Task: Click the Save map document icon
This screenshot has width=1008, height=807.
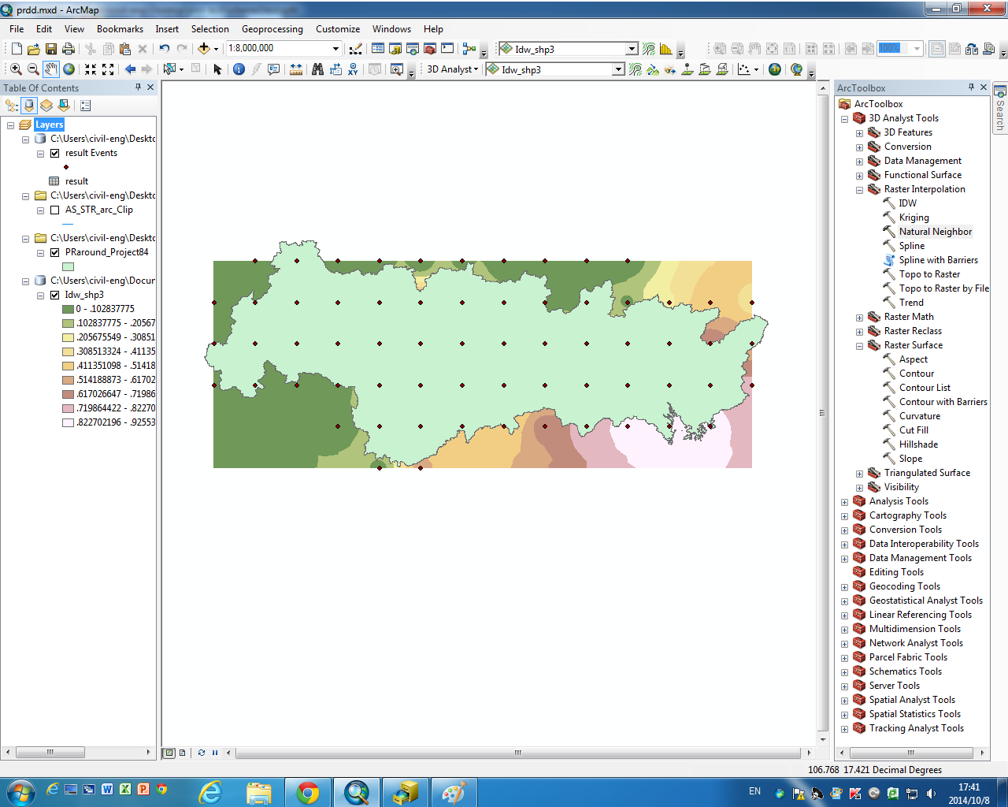Action: [x=51, y=49]
